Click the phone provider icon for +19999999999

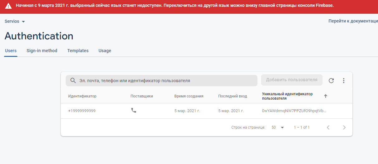click(134, 110)
